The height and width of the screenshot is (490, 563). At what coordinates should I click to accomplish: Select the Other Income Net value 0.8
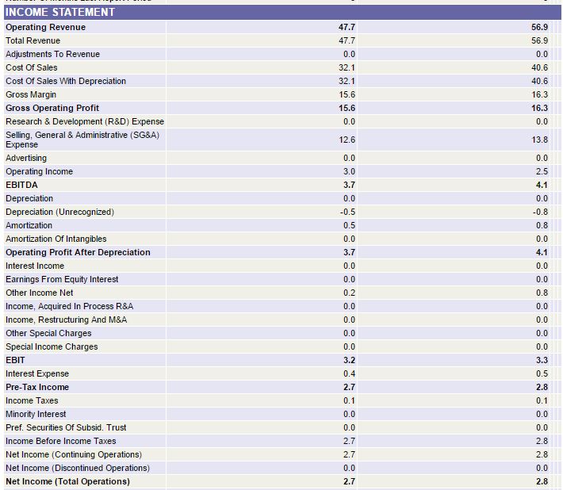(542, 293)
